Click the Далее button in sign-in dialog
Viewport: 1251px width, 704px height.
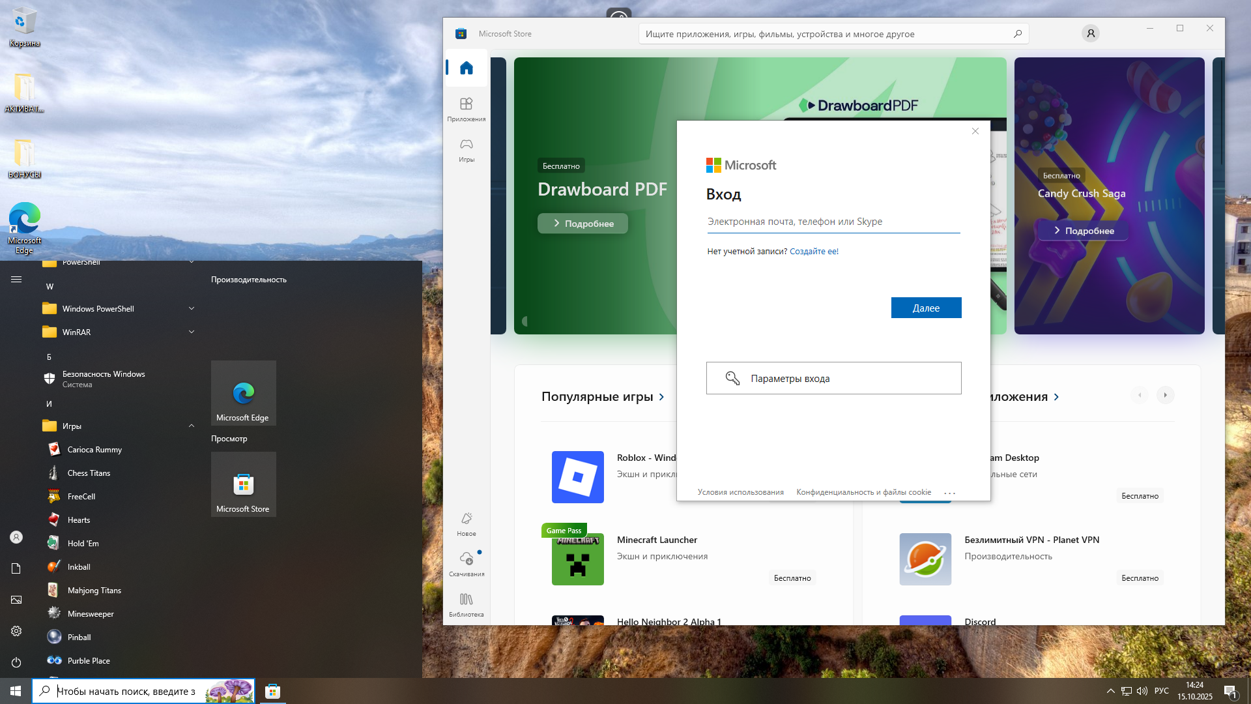(925, 308)
